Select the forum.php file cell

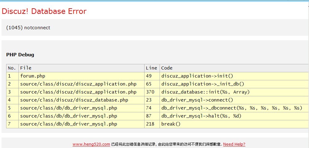point(81,76)
